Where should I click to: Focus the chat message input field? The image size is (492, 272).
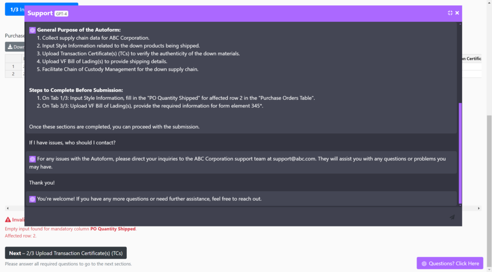(235, 217)
